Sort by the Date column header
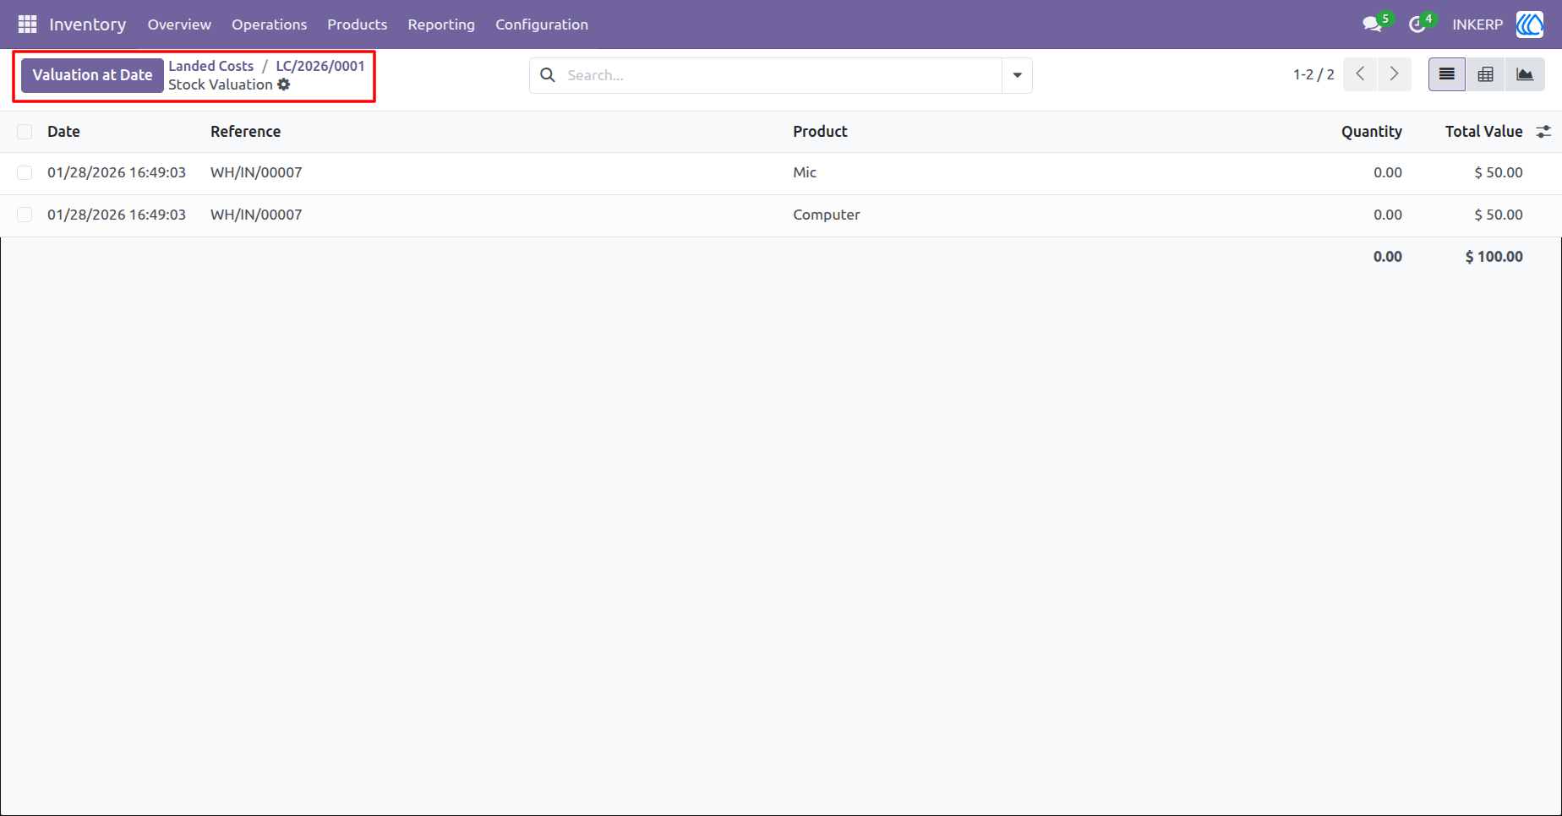 [63, 132]
